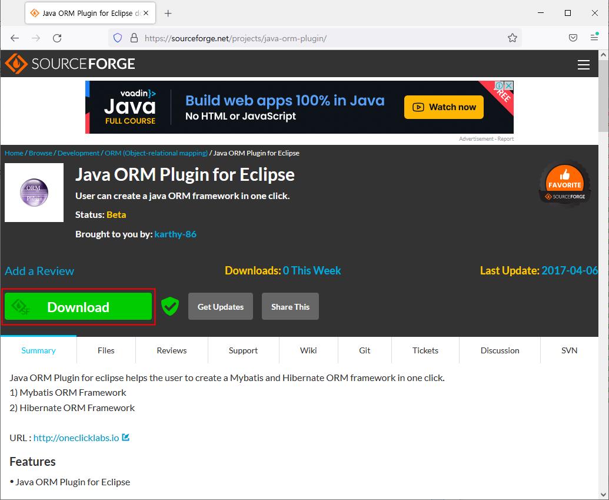609x500 pixels.
Task: Click the Share This button
Action: (290, 307)
